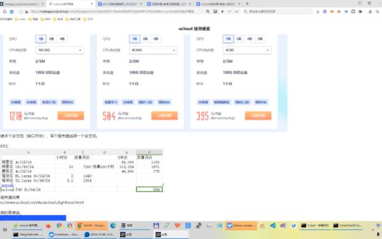The height and width of the screenshot is (239, 382).
Task: Open the WPS red W taskbar icon
Action: 177,226
